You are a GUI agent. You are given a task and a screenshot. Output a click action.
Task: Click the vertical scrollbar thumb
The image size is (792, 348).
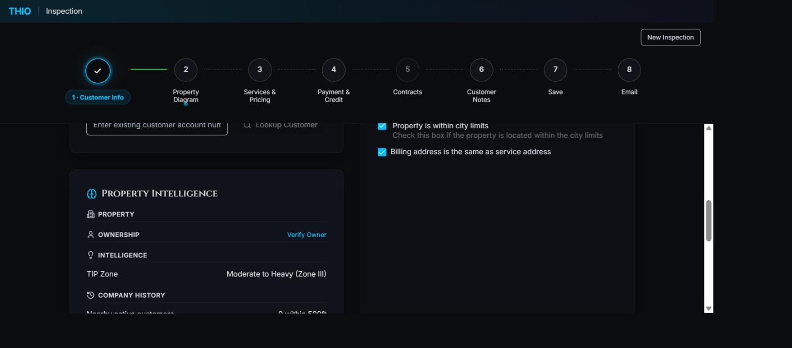pos(709,221)
